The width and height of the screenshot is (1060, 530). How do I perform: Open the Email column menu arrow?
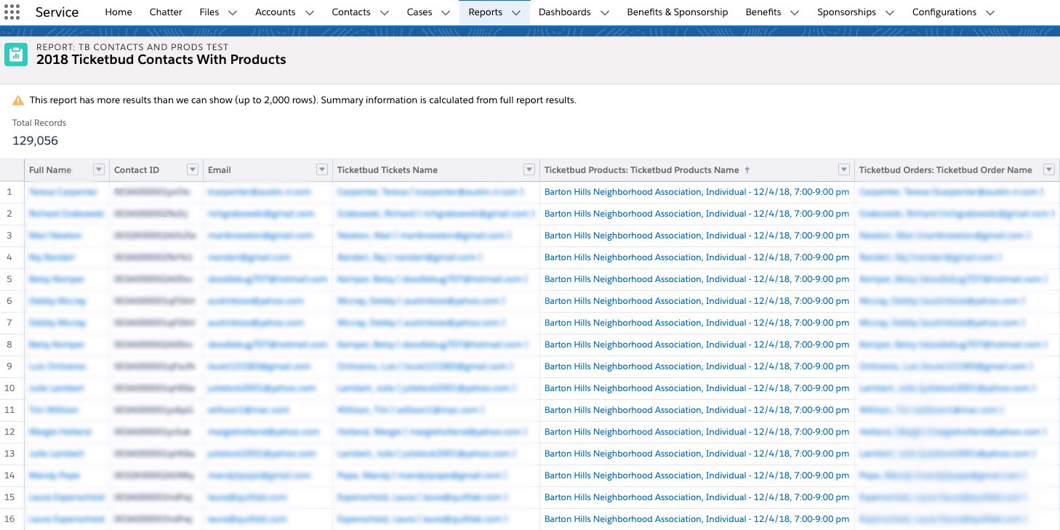[322, 169]
